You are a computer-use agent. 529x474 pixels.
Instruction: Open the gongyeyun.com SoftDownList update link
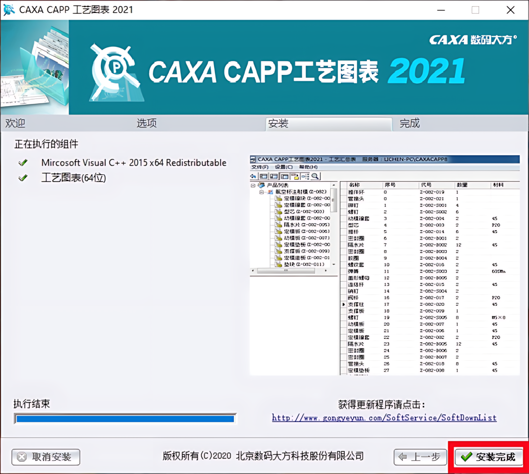point(385,418)
